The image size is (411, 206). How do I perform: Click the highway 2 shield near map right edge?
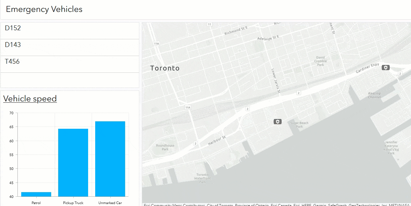400,73
